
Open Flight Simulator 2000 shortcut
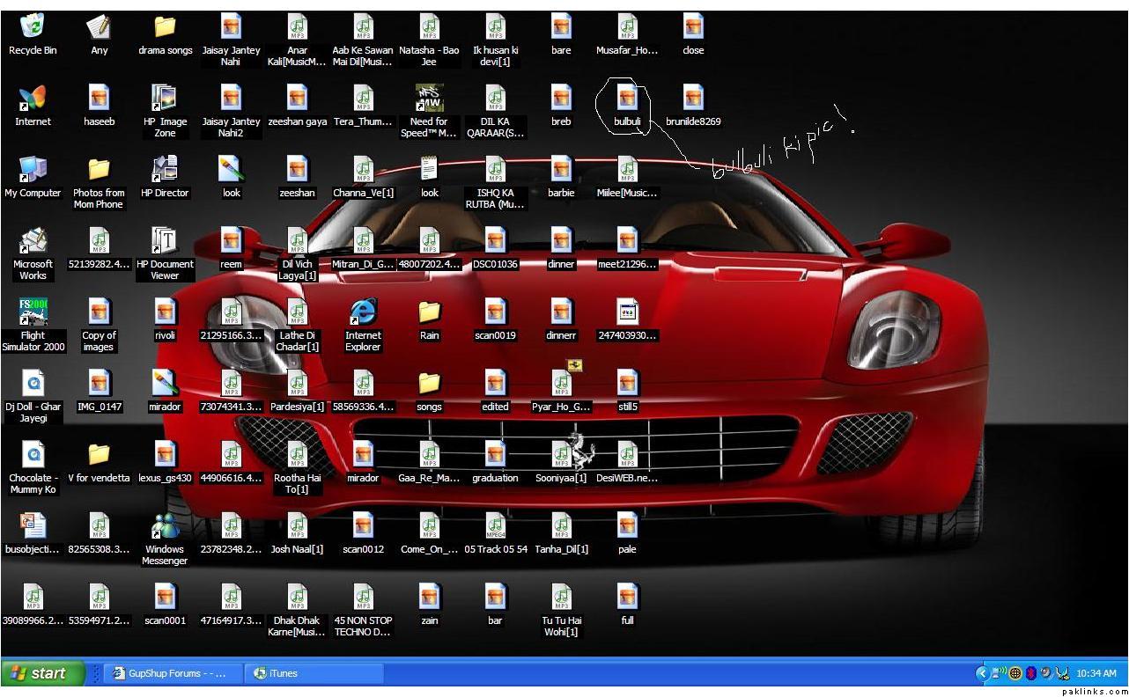coord(33,312)
